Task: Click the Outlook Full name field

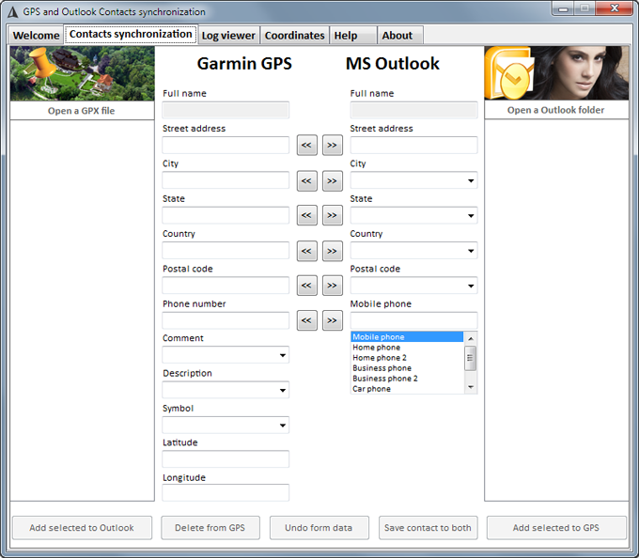Action: [x=414, y=110]
